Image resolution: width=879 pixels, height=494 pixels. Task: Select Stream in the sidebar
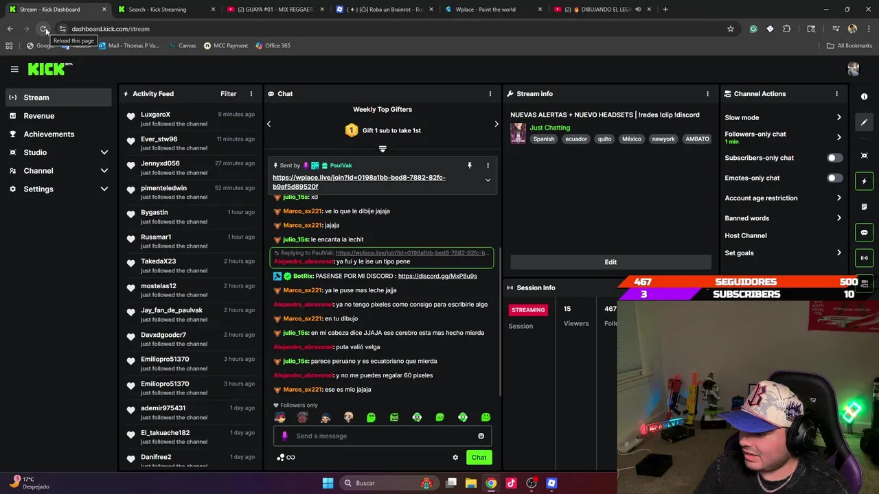(x=58, y=97)
